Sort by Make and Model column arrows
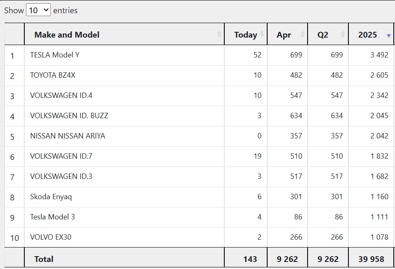The image size is (395, 269). click(x=219, y=34)
